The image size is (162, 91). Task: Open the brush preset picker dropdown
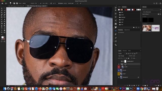(x=12, y=3)
